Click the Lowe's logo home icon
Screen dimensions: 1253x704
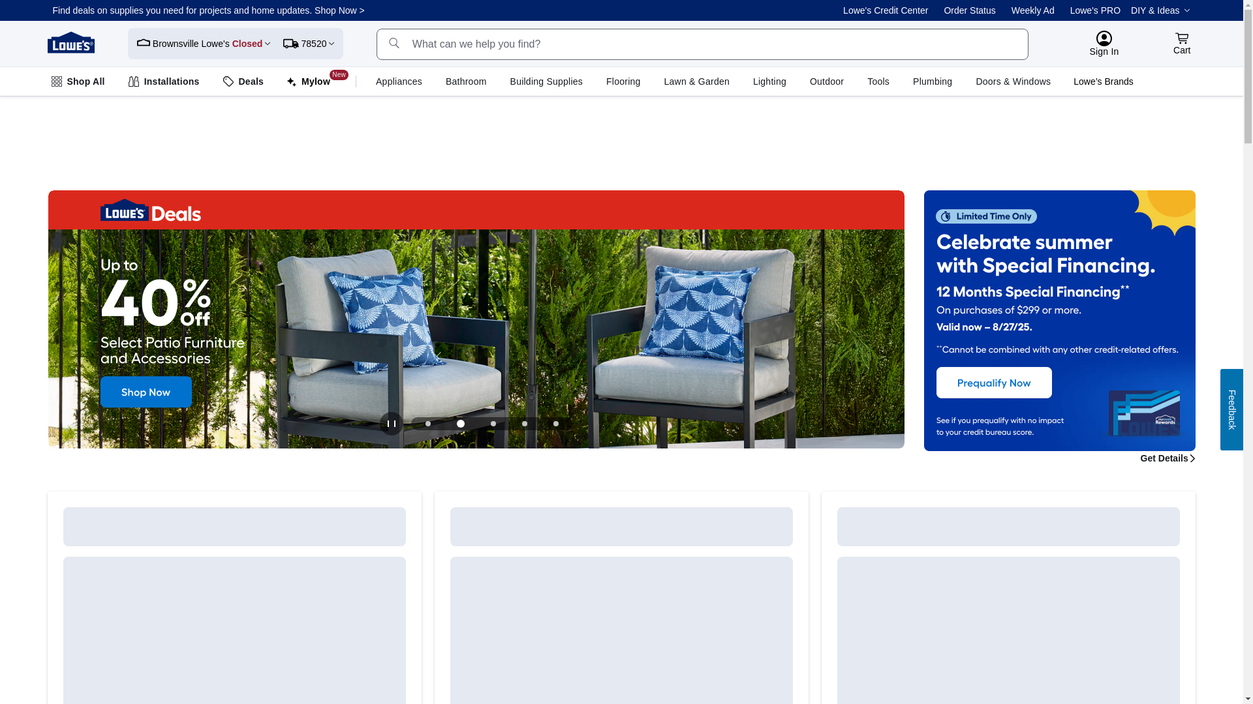click(70, 43)
